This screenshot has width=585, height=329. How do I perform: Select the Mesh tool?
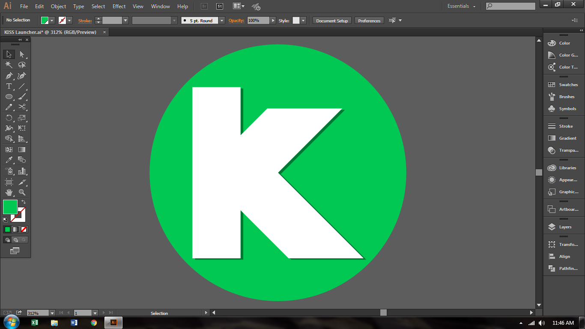(x=9, y=150)
